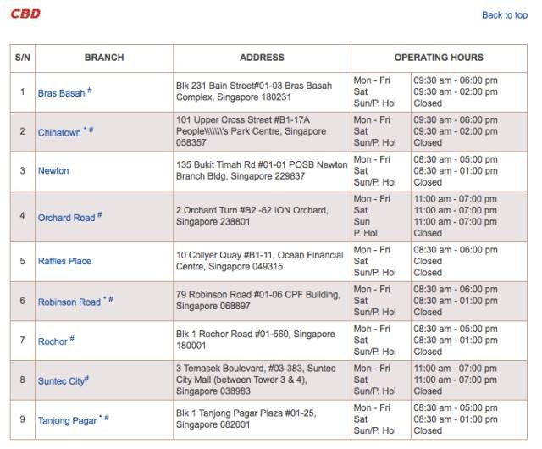Click the Raffles Place branch link
The width and height of the screenshot is (542, 449).
coord(64,262)
